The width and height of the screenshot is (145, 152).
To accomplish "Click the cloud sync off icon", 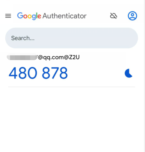I will (114, 16).
